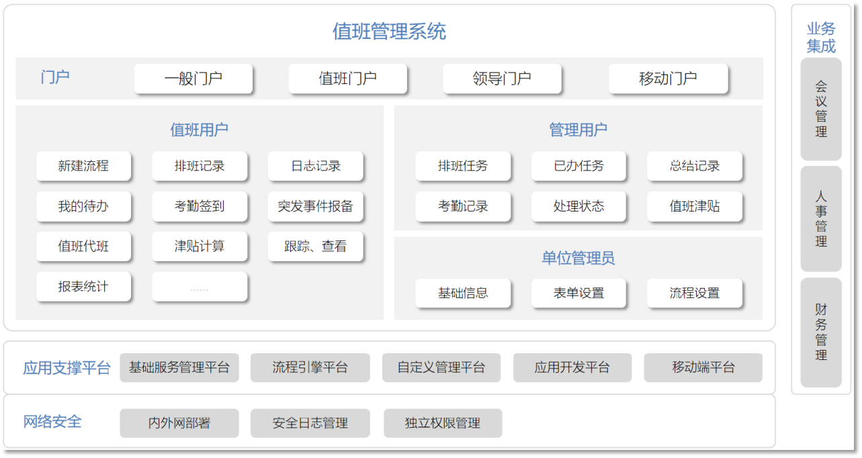Click 表单设置 in 单位管理员
Screen dimensions: 862x458
pyautogui.click(x=578, y=293)
